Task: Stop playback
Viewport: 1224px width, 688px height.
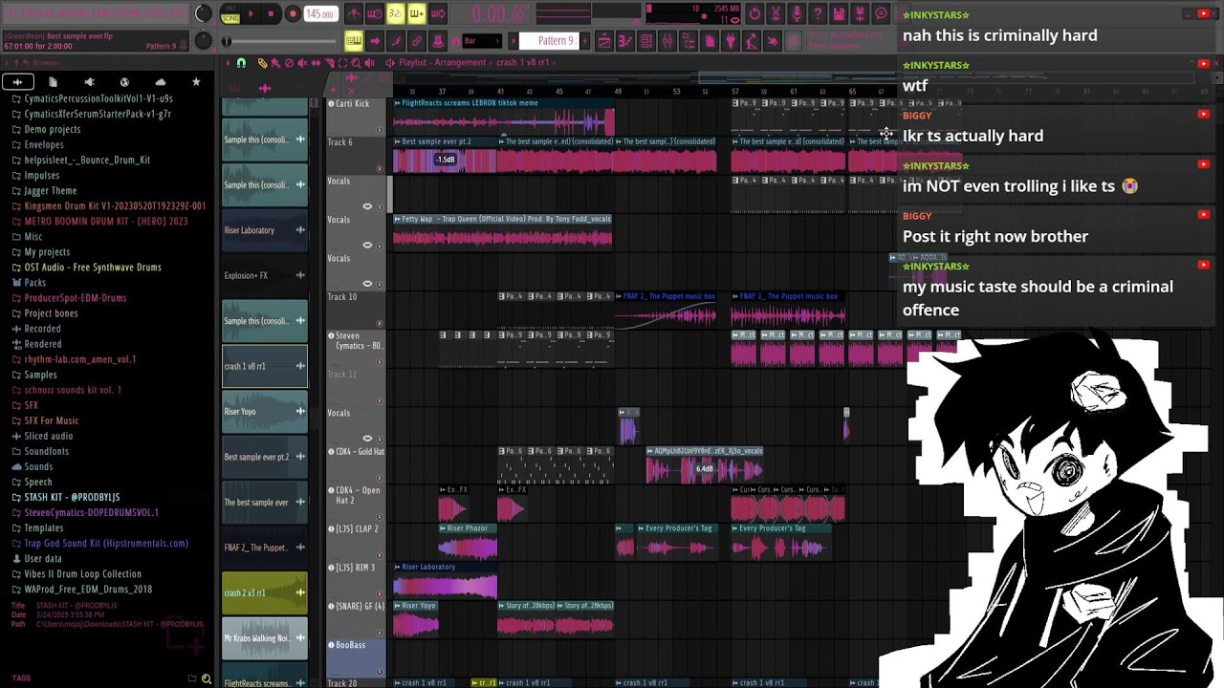Action: (272, 14)
